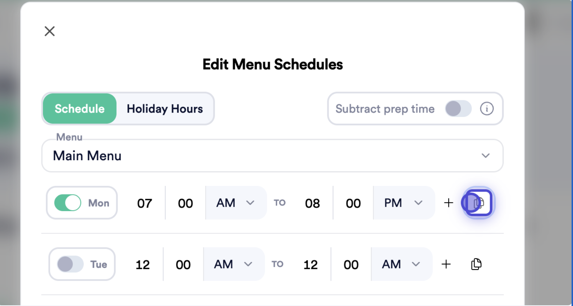Enable the Tue schedule toggle

[x=70, y=264]
